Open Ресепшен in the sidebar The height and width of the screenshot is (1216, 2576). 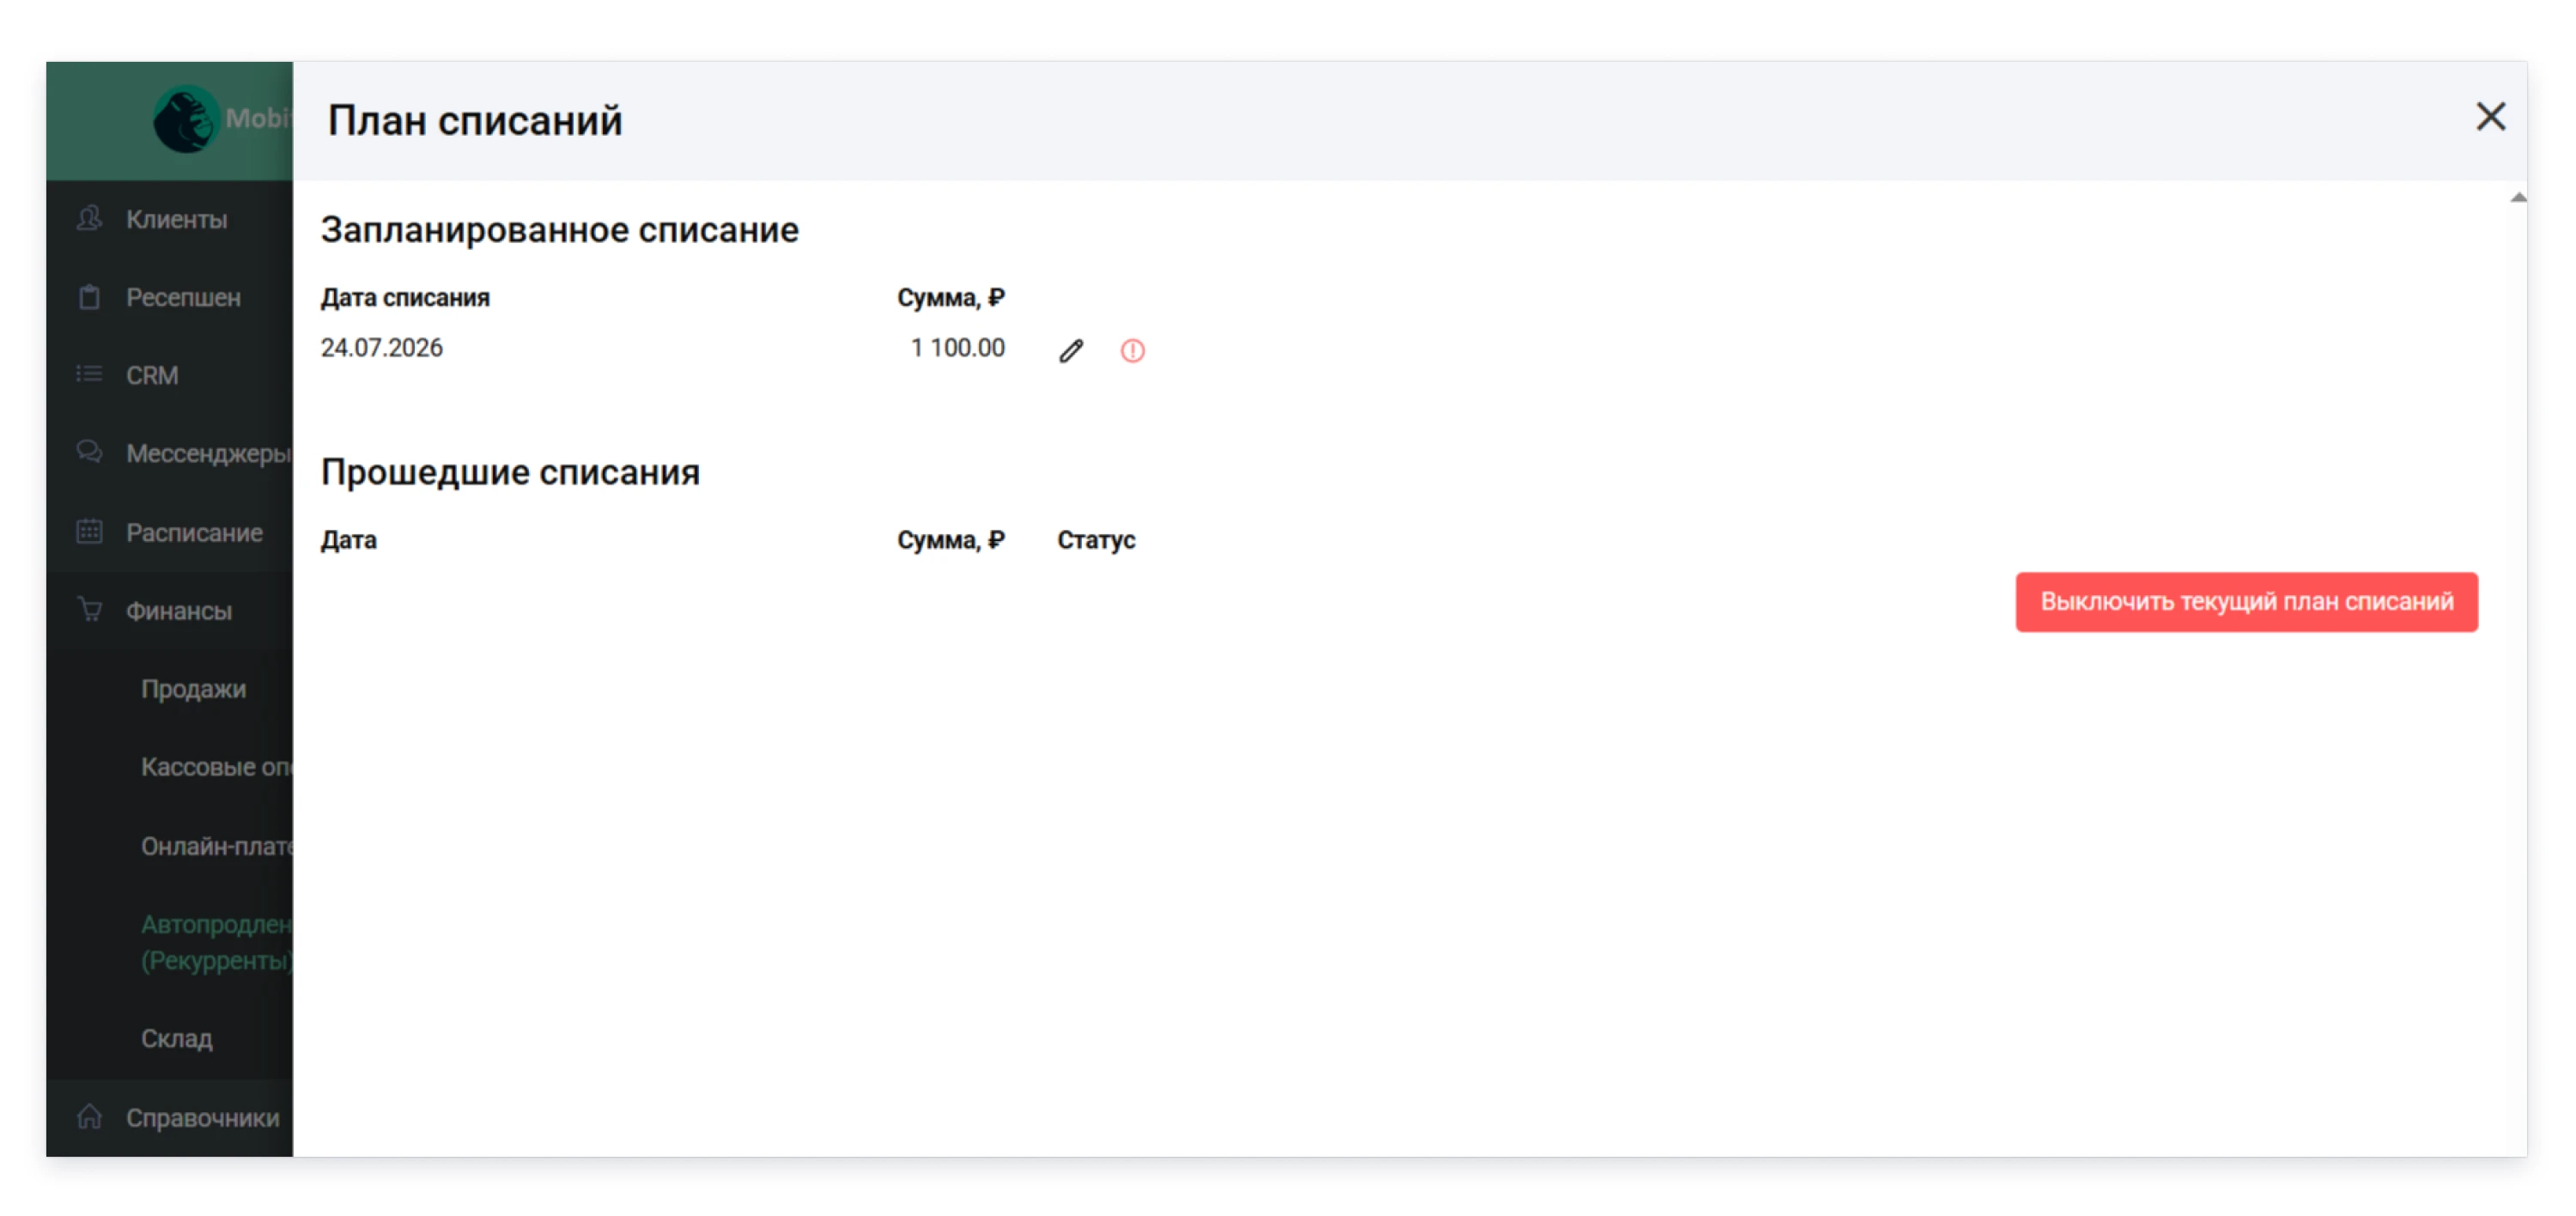(x=170, y=297)
